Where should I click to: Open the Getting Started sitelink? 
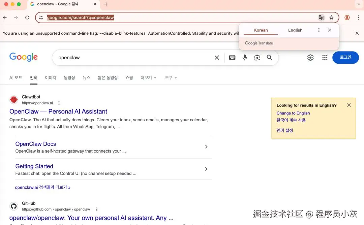click(34, 166)
